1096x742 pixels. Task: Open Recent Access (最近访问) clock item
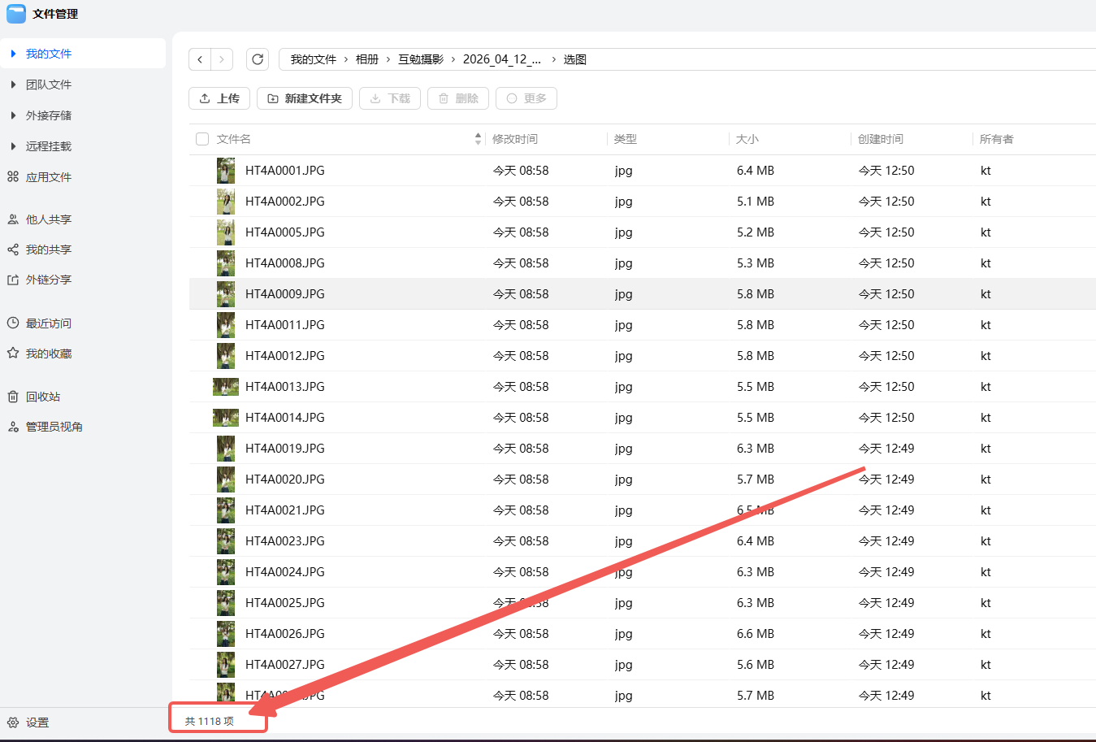(x=48, y=323)
